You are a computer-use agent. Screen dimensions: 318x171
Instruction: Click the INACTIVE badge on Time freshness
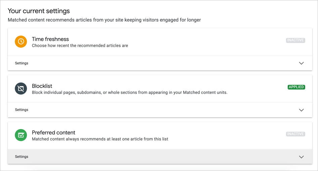pyautogui.click(x=296, y=40)
